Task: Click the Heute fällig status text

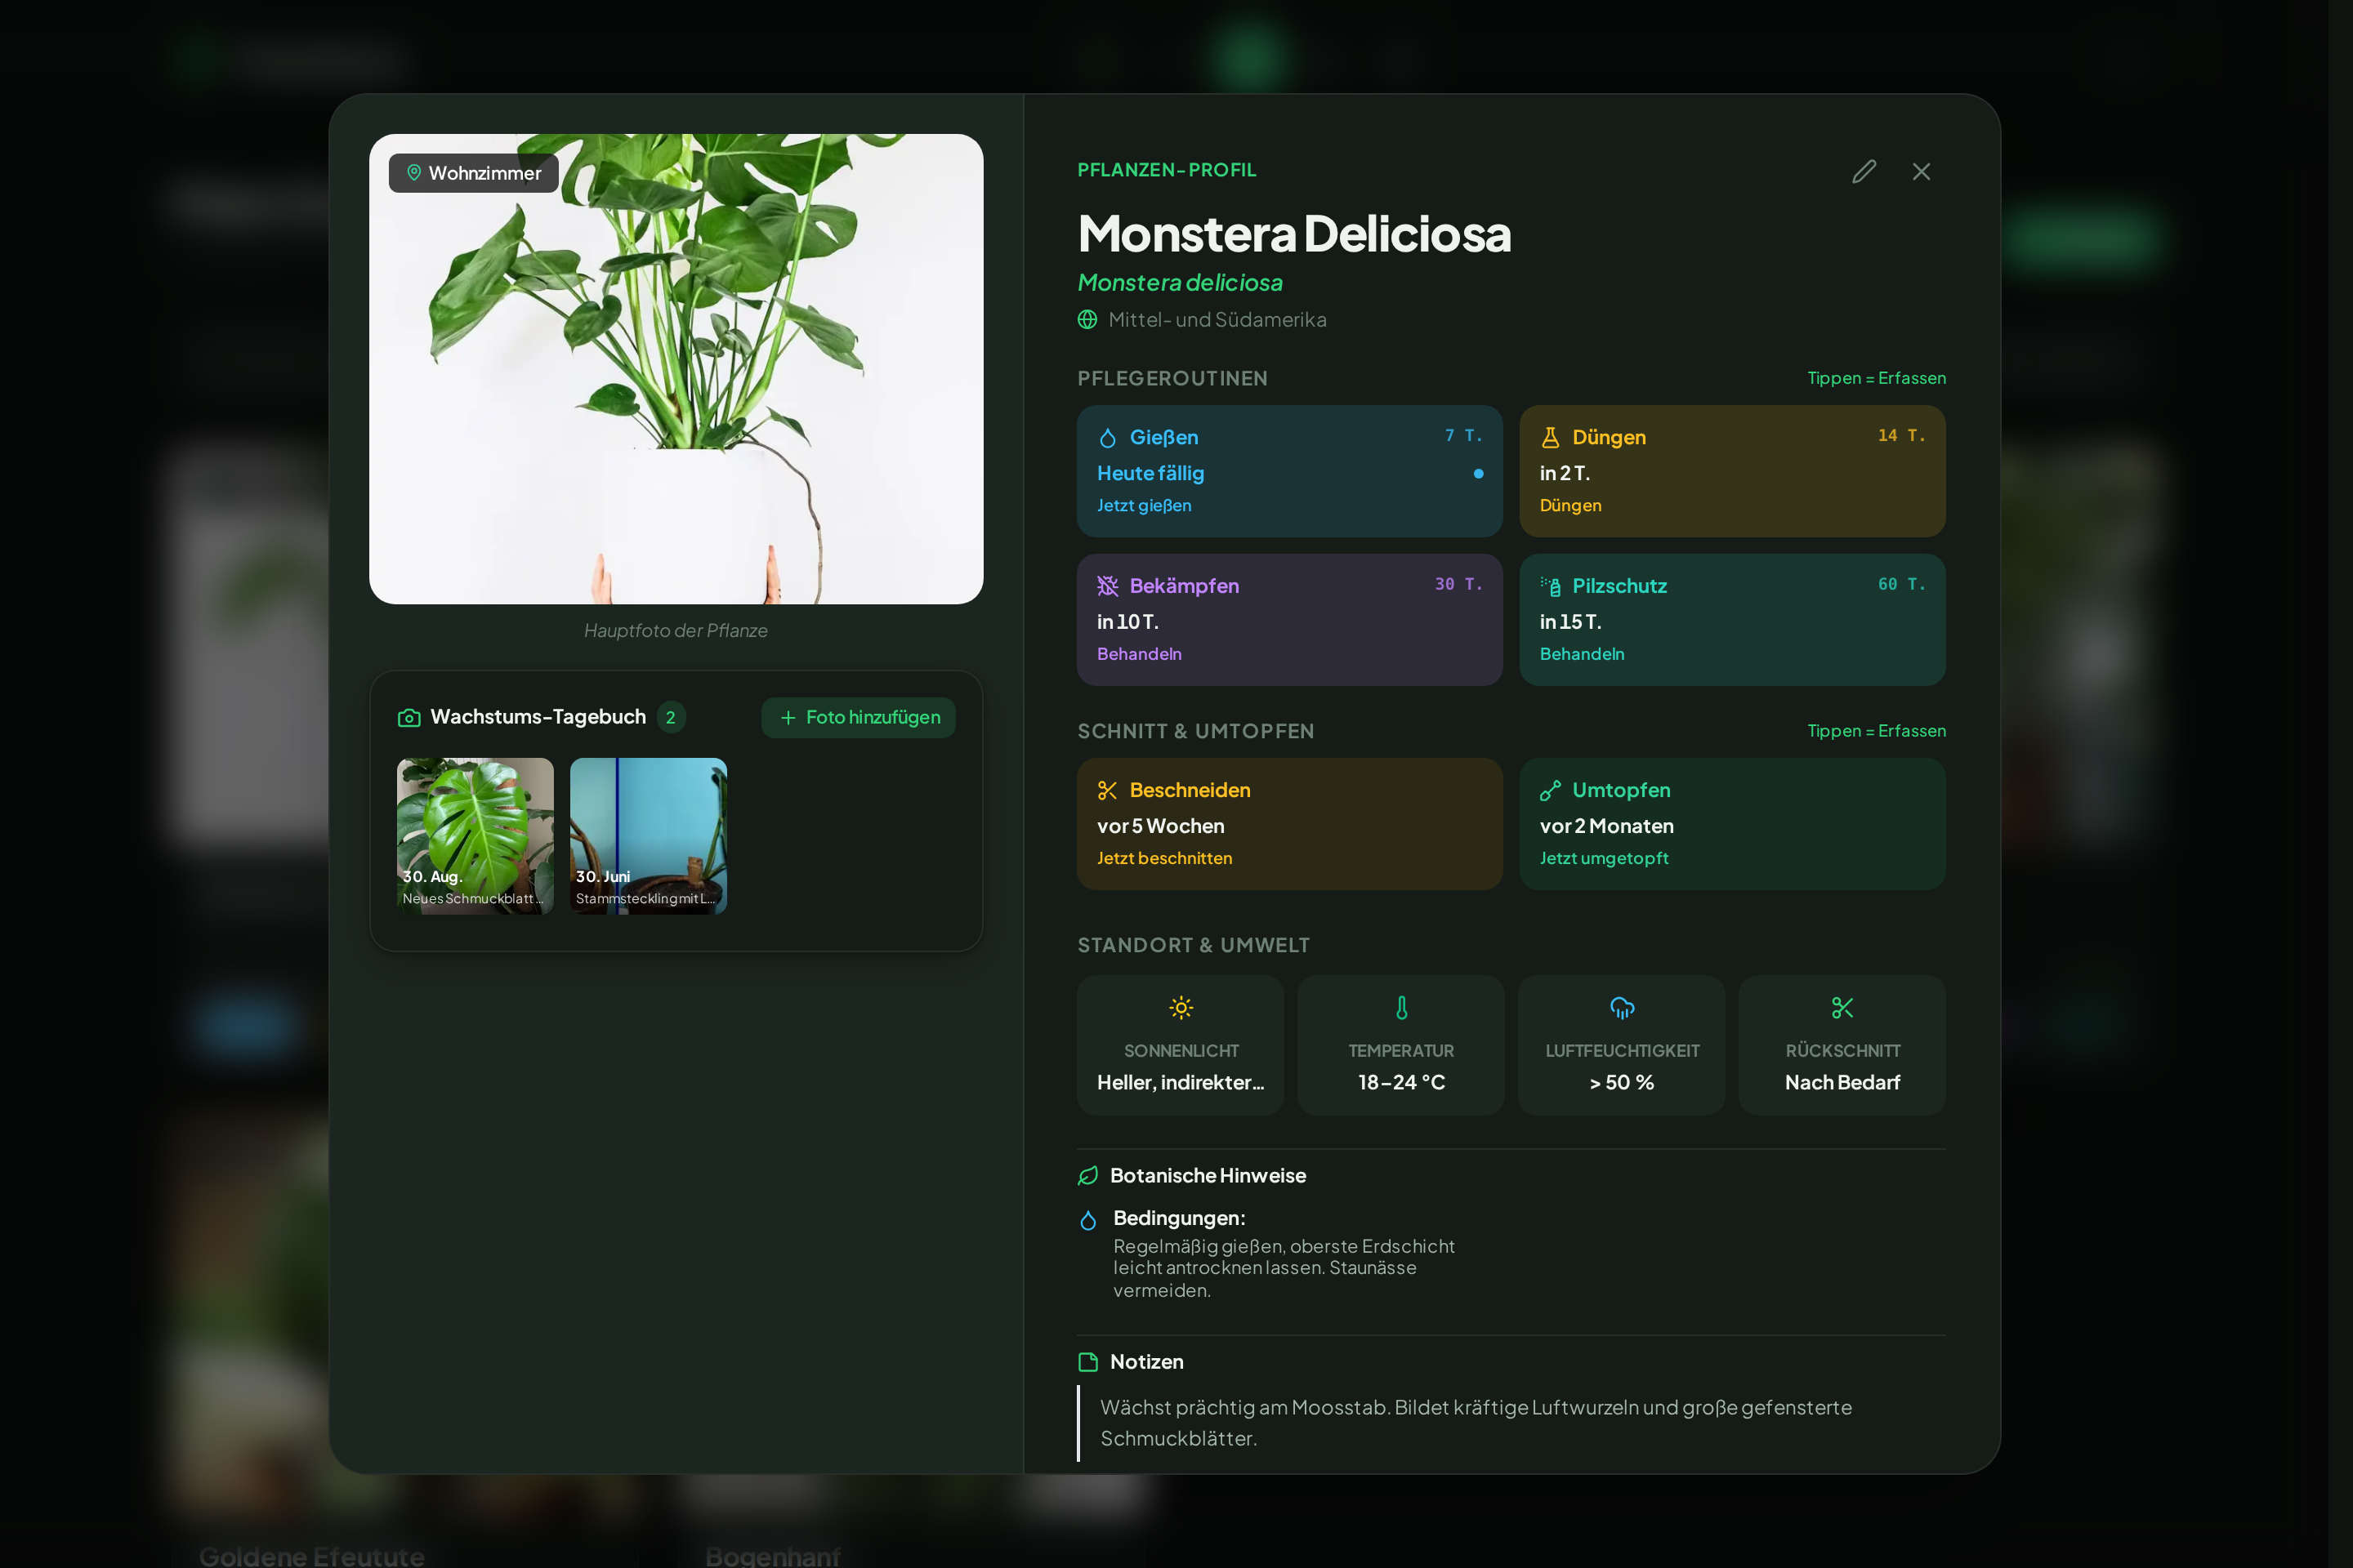Action: [x=1150, y=474]
